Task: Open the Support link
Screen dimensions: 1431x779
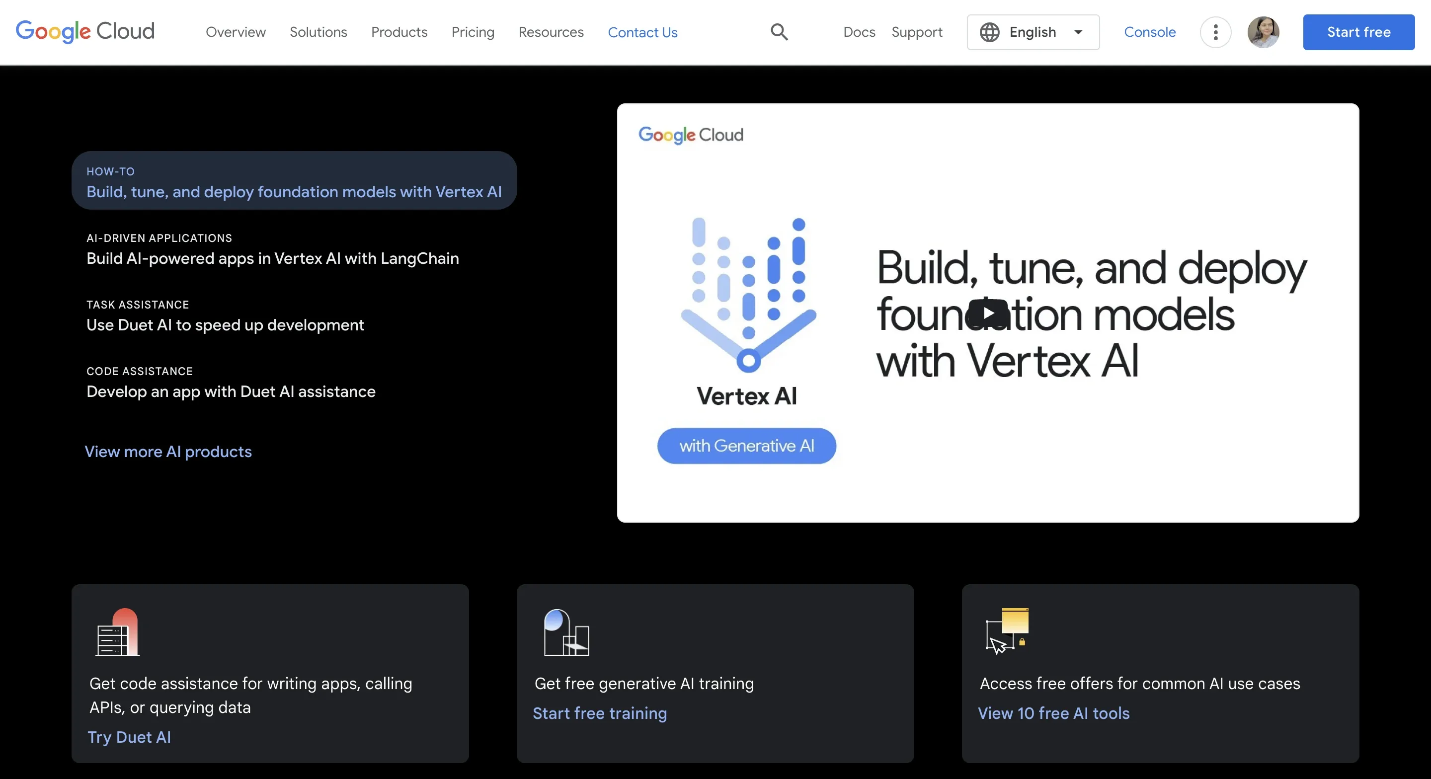Action: (917, 32)
